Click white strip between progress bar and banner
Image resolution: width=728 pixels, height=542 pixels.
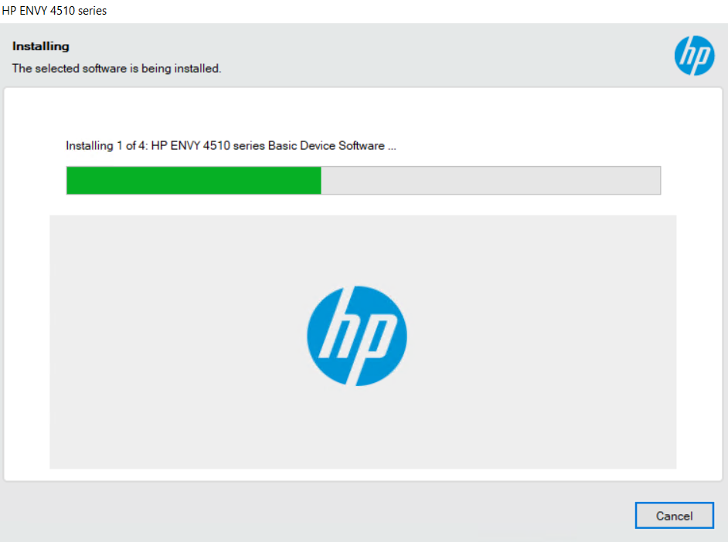tap(363, 205)
